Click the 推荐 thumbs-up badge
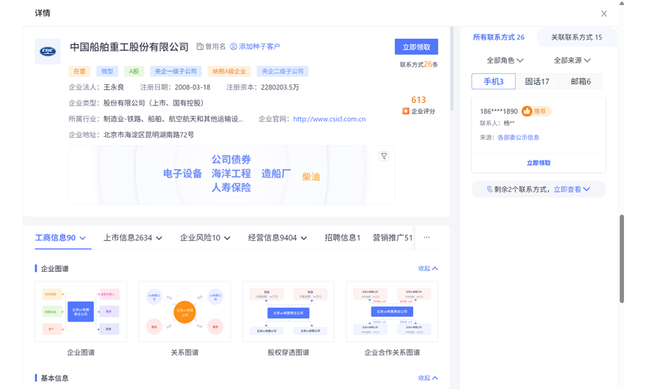Screen dimensions: 646x389 536,111
